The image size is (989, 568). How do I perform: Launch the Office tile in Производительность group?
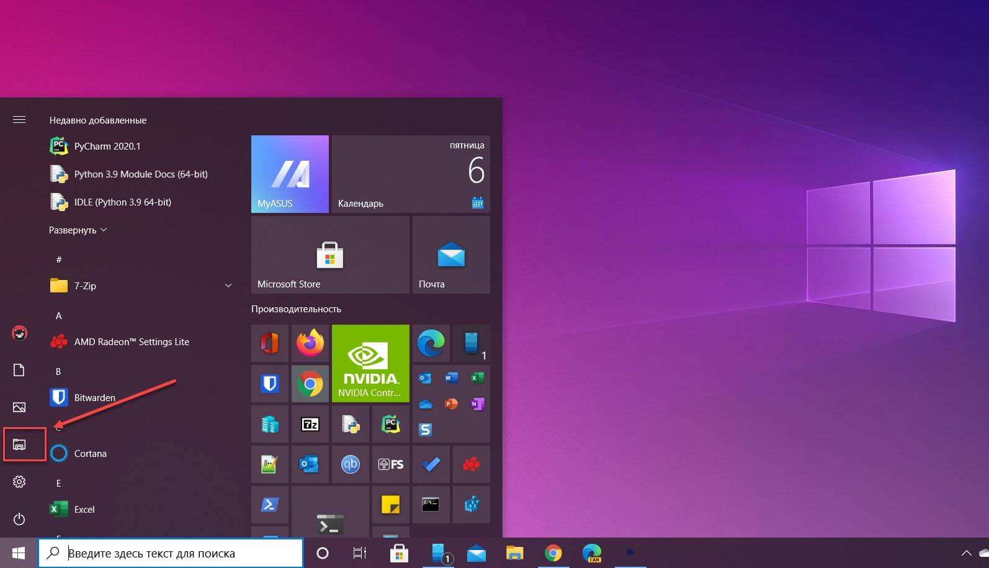coord(270,343)
